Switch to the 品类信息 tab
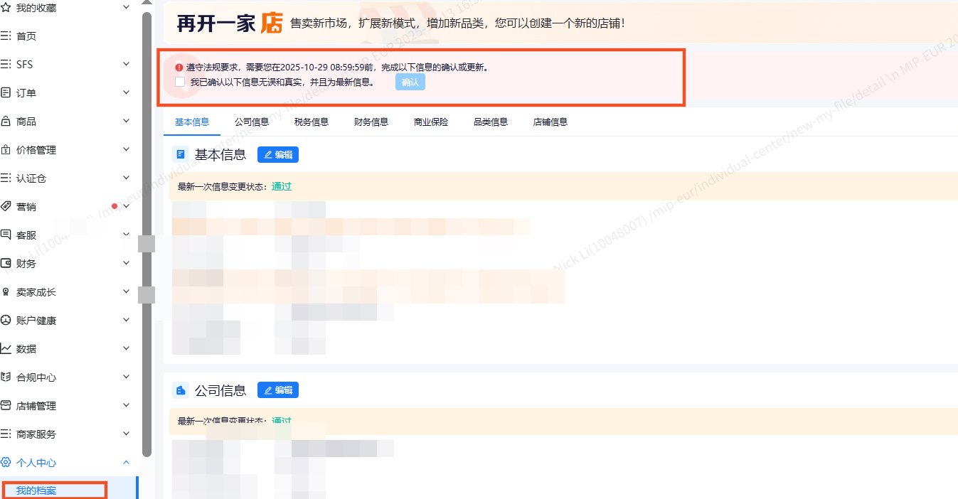Image resolution: width=958 pixels, height=499 pixels. point(491,122)
